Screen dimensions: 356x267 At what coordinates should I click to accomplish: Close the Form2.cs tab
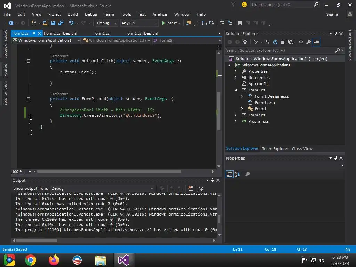39,33
